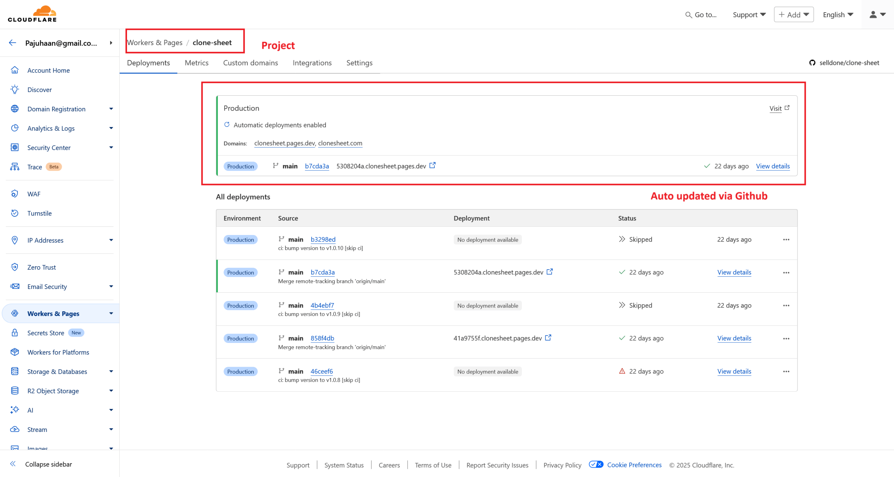Click the R2 Object Storage icon
Viewport: 894px width, 477px height.
click(x=15, y=391)
